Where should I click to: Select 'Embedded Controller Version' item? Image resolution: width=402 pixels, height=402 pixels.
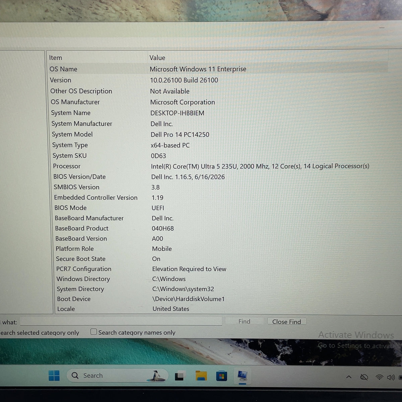tap(96, 198)
